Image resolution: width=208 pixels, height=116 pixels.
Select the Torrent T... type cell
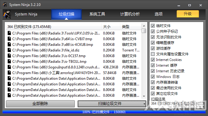pos(131,50)
